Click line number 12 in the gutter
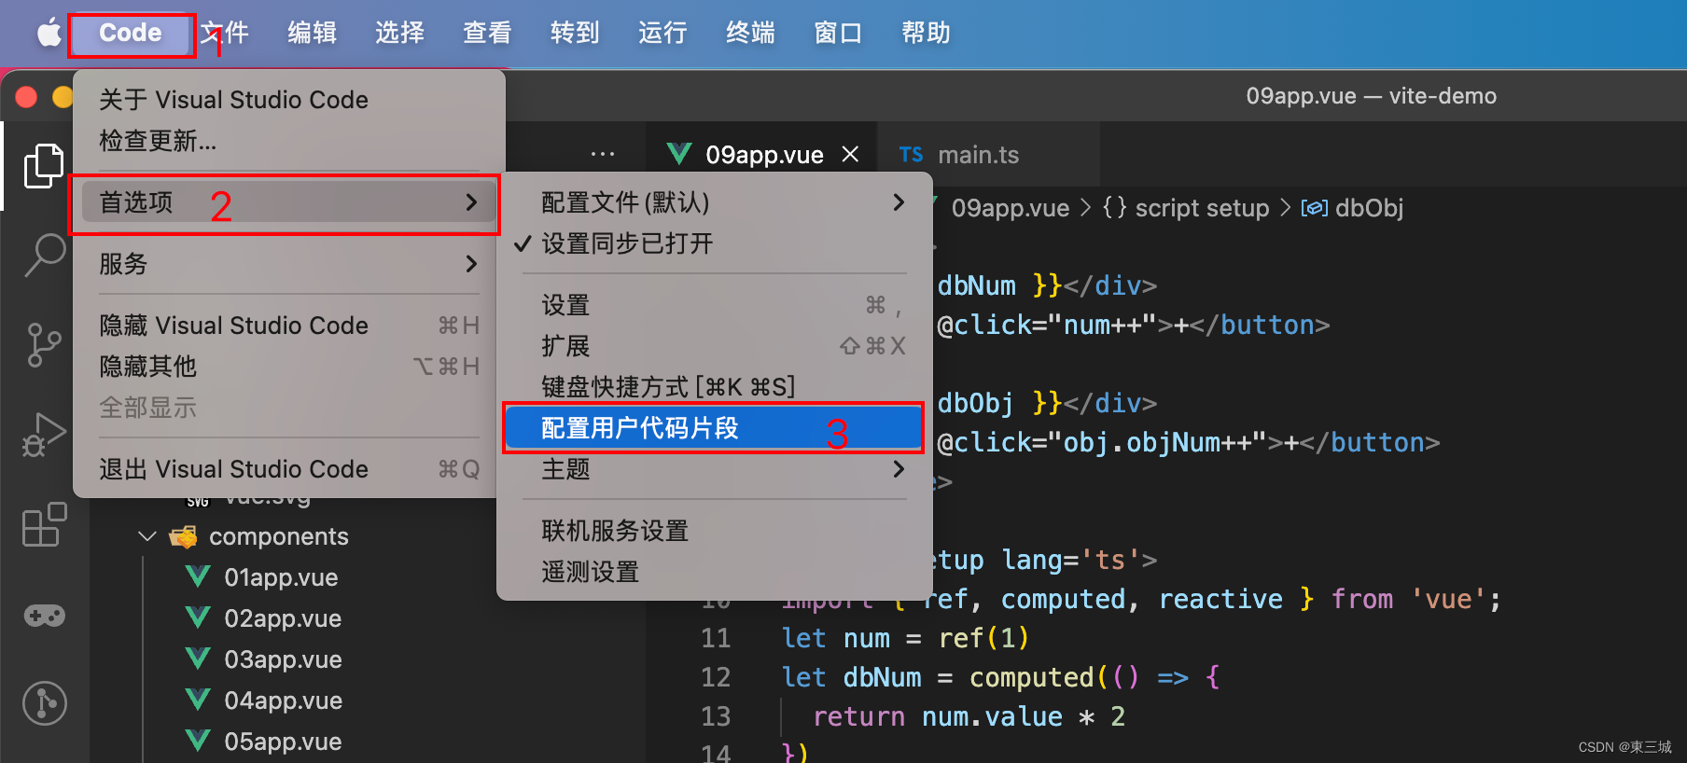Viewport: 1687px width, 763px height. (x=716, y=677)
